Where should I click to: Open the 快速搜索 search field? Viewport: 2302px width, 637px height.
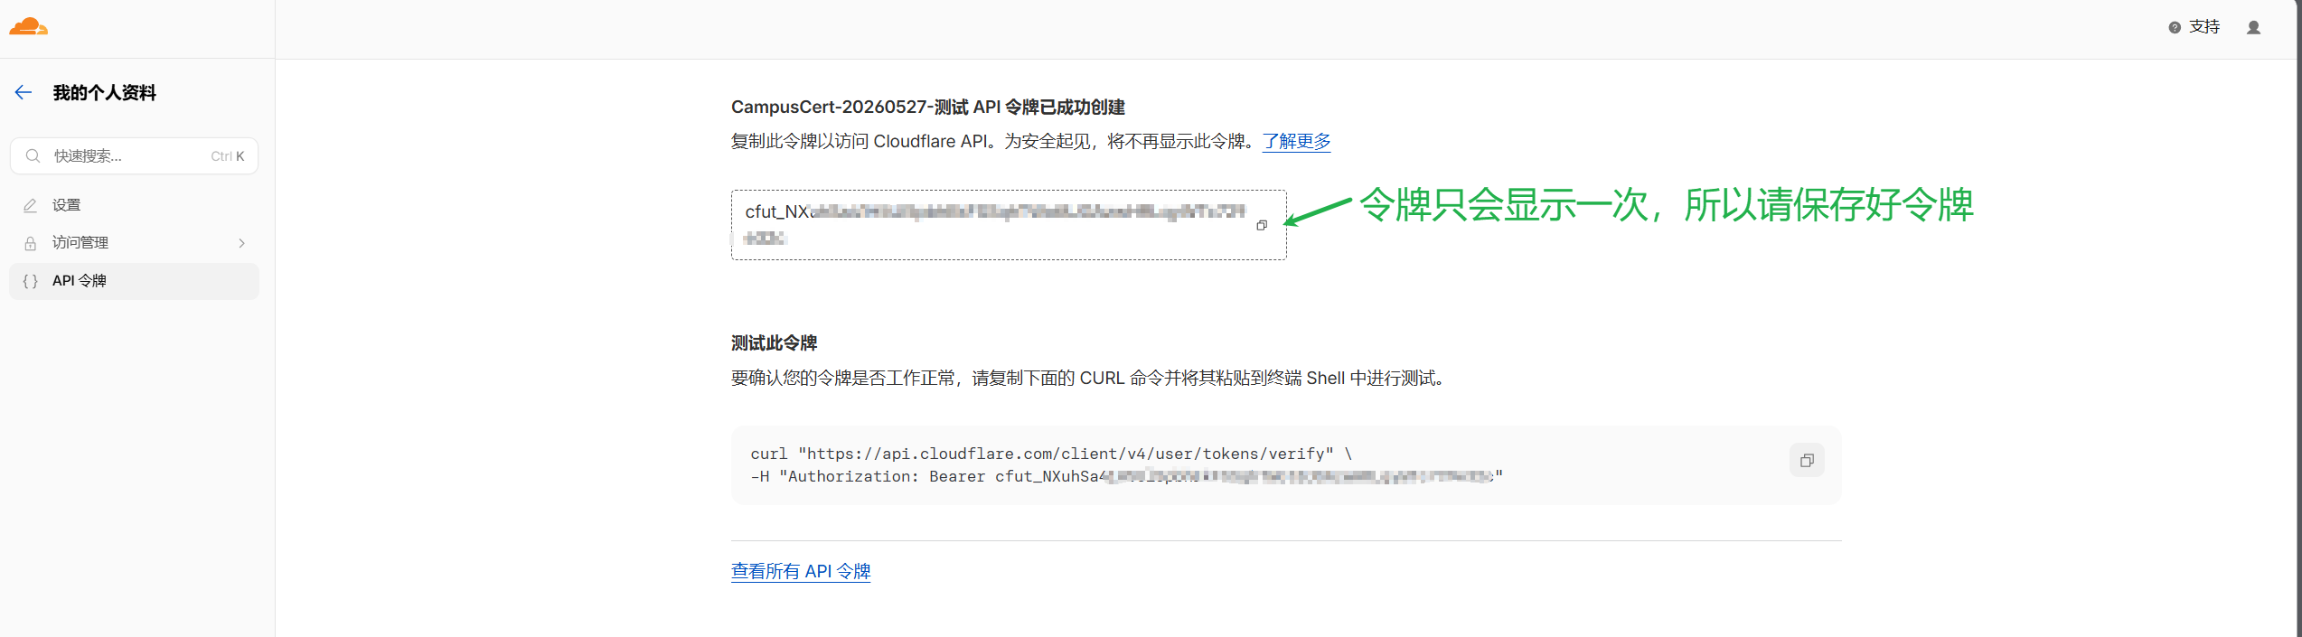pyautogui.click(x=134, y=155)
